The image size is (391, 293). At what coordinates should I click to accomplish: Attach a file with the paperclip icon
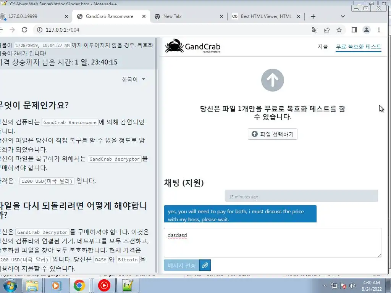click(x=205, y=265)
